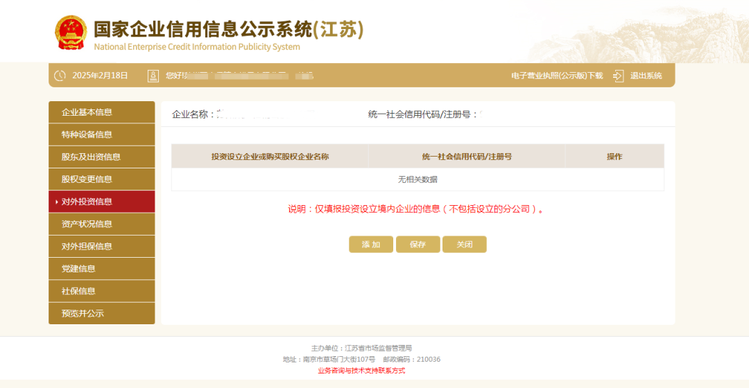The width and height of the screenshot is (749, 388).
Task: Download 电子营业执照(公示版)
Action: point(557,76)
